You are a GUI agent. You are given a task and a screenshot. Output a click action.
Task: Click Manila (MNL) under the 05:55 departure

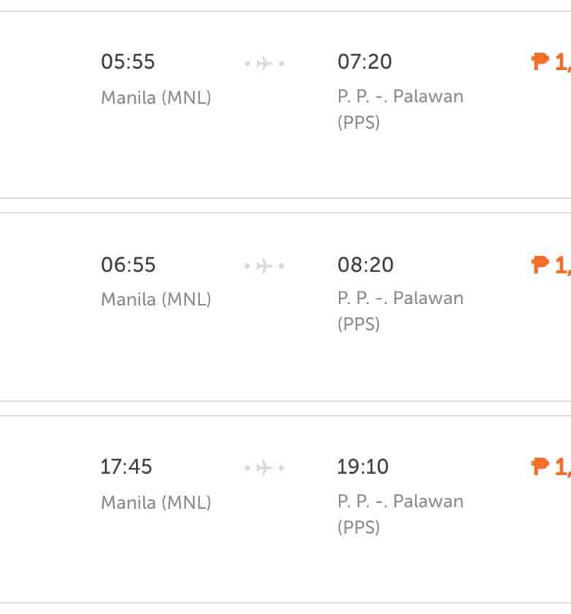pyautogui.click(x=156, y=97)
